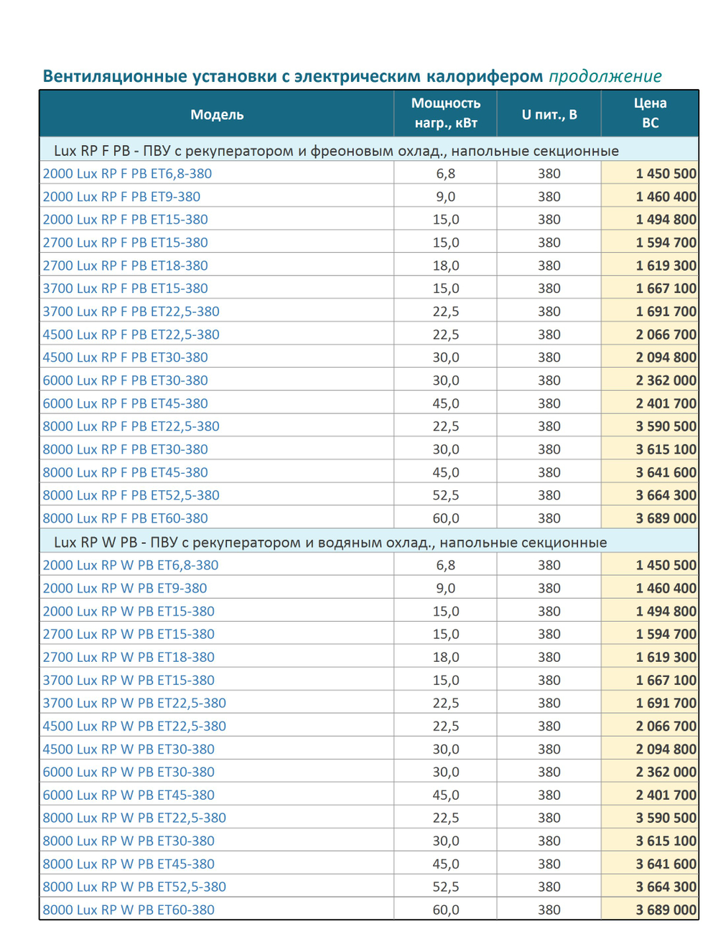Select the 2700 Lux RP F PB ET18-380 model
Viewport: 718px width, 939px height.
pos(125,266)
